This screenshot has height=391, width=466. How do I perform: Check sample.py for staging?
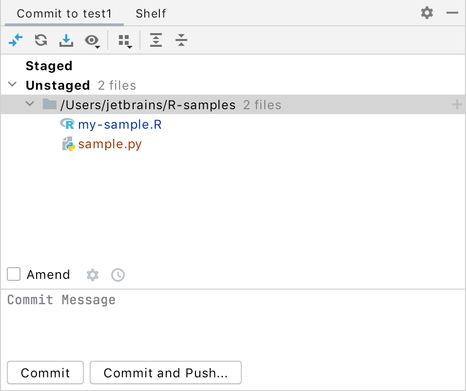click(110, 144)
